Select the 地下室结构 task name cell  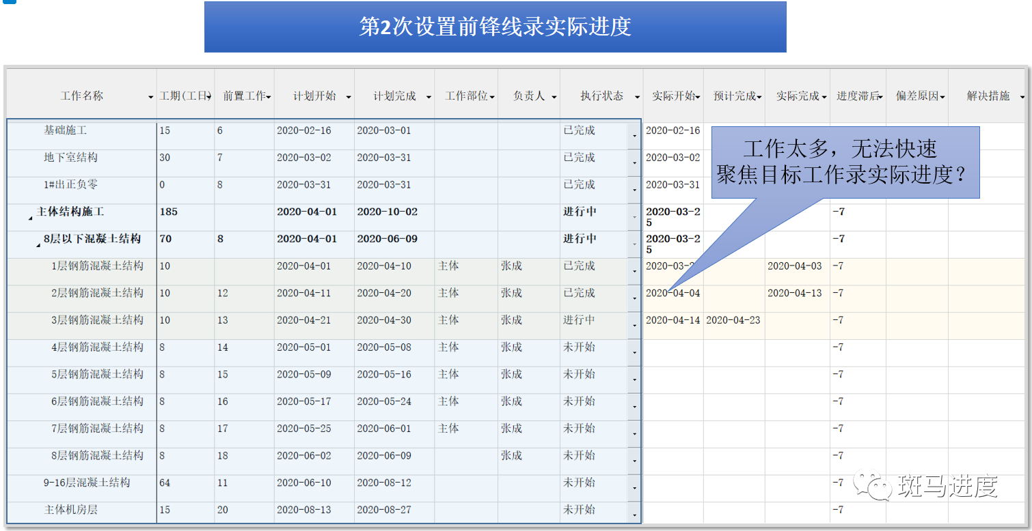[71, 157]
